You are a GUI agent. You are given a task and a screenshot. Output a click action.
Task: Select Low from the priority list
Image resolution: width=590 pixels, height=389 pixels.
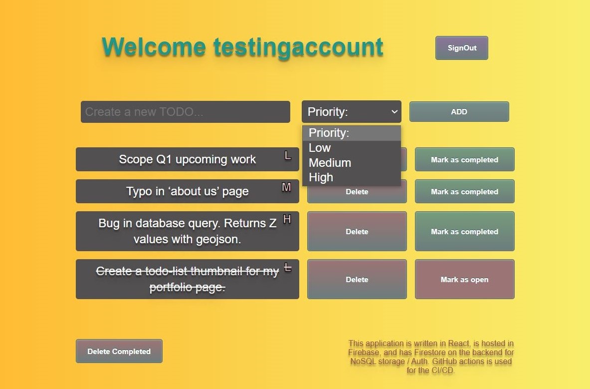tap(320, 148)
